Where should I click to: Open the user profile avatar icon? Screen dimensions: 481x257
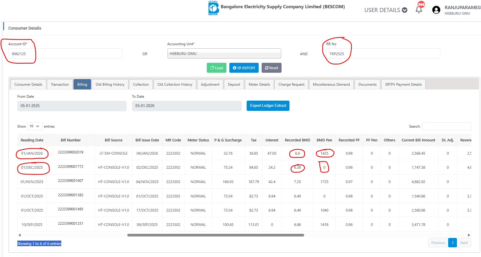point(436,10)
